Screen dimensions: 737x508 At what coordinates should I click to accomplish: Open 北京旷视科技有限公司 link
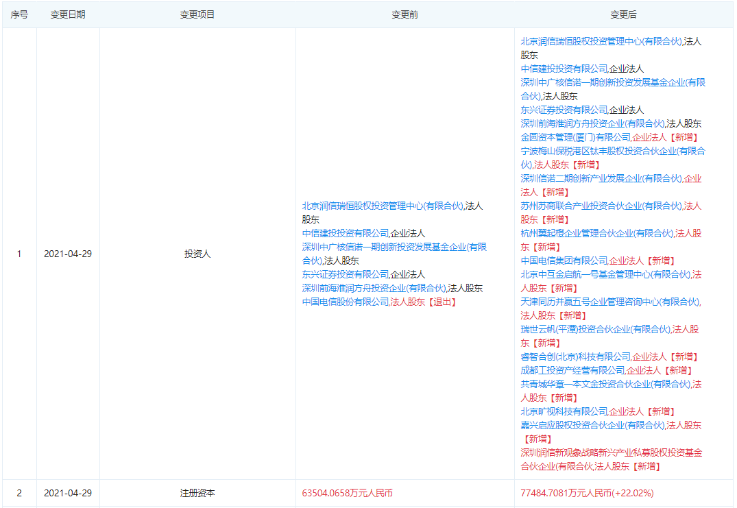point(564,411)
